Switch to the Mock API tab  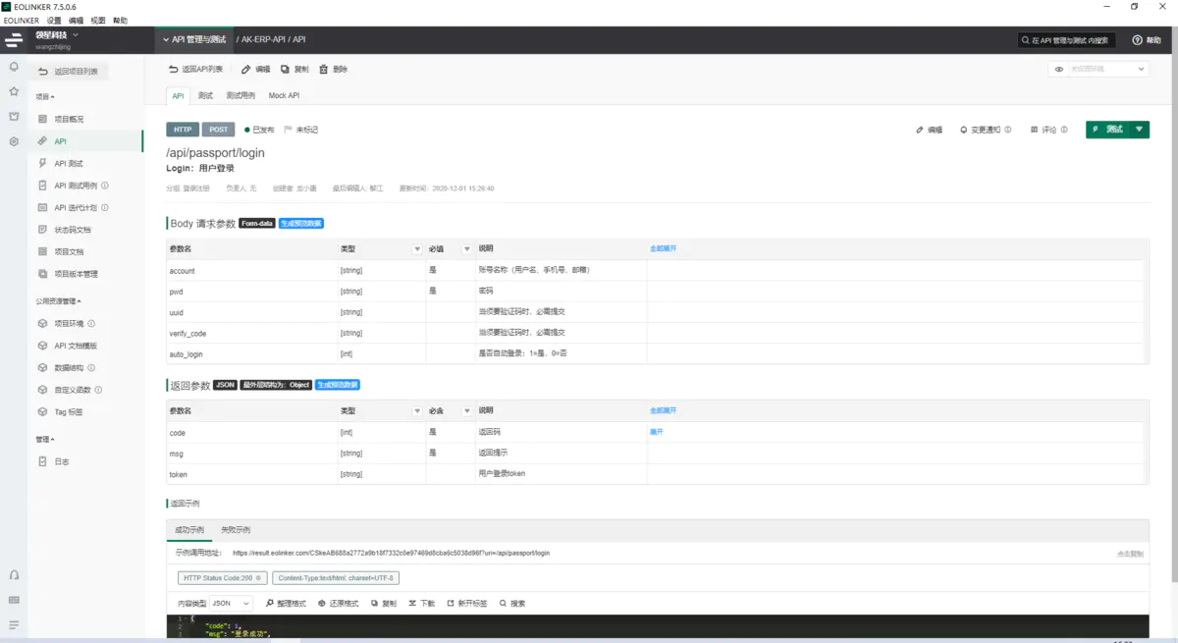(284, 96)
